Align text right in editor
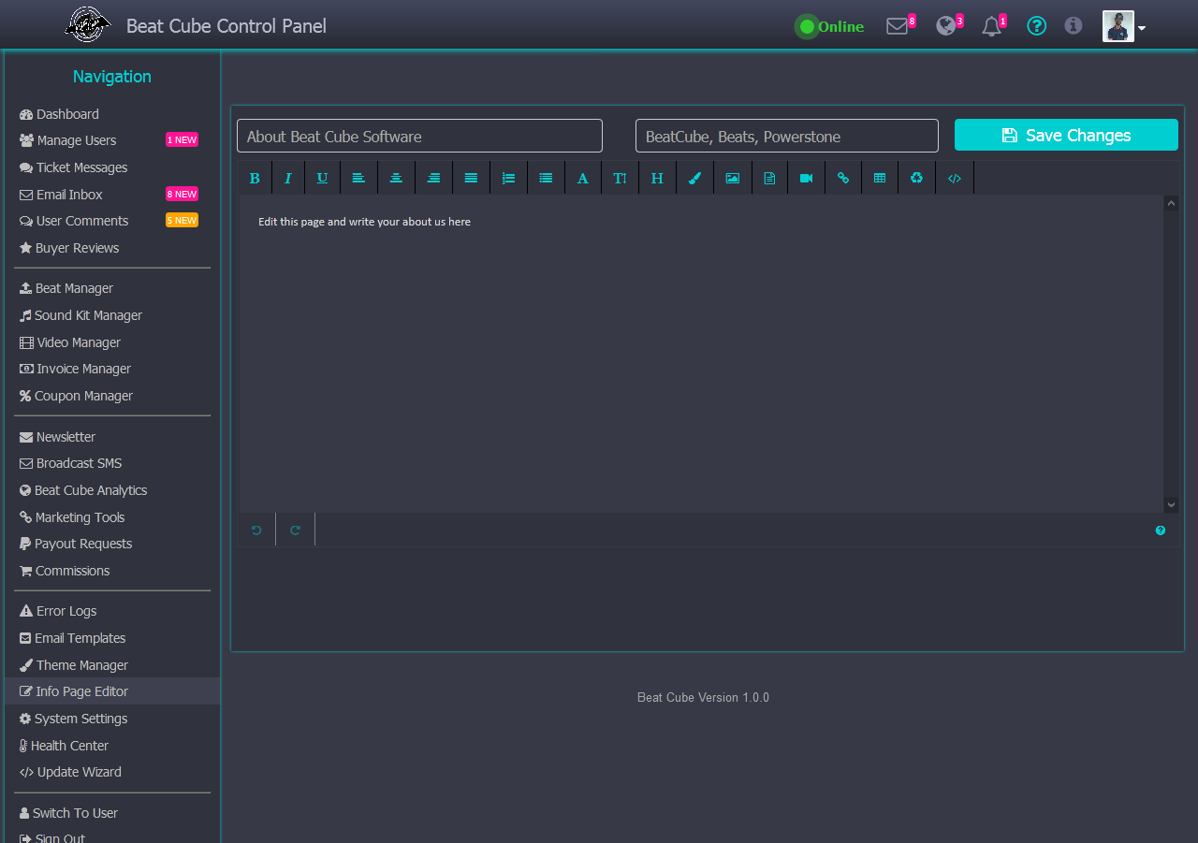This screenshot has height=843, width=1198. [x=433, y=178]
